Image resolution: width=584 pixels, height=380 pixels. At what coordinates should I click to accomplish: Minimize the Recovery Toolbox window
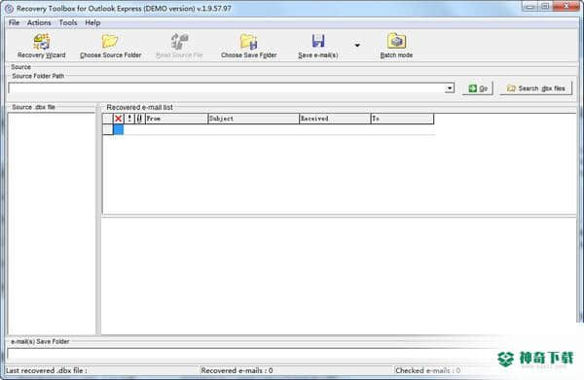[x=530, y=7]
